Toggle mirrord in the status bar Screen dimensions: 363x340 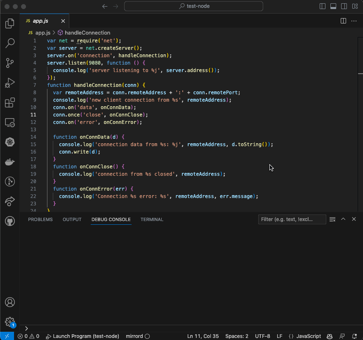[x=137, y=336]
